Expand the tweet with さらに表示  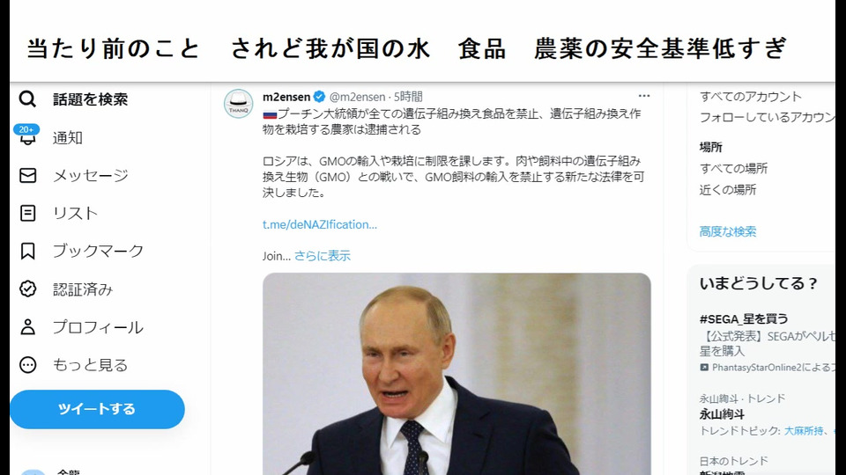point(323,256)
